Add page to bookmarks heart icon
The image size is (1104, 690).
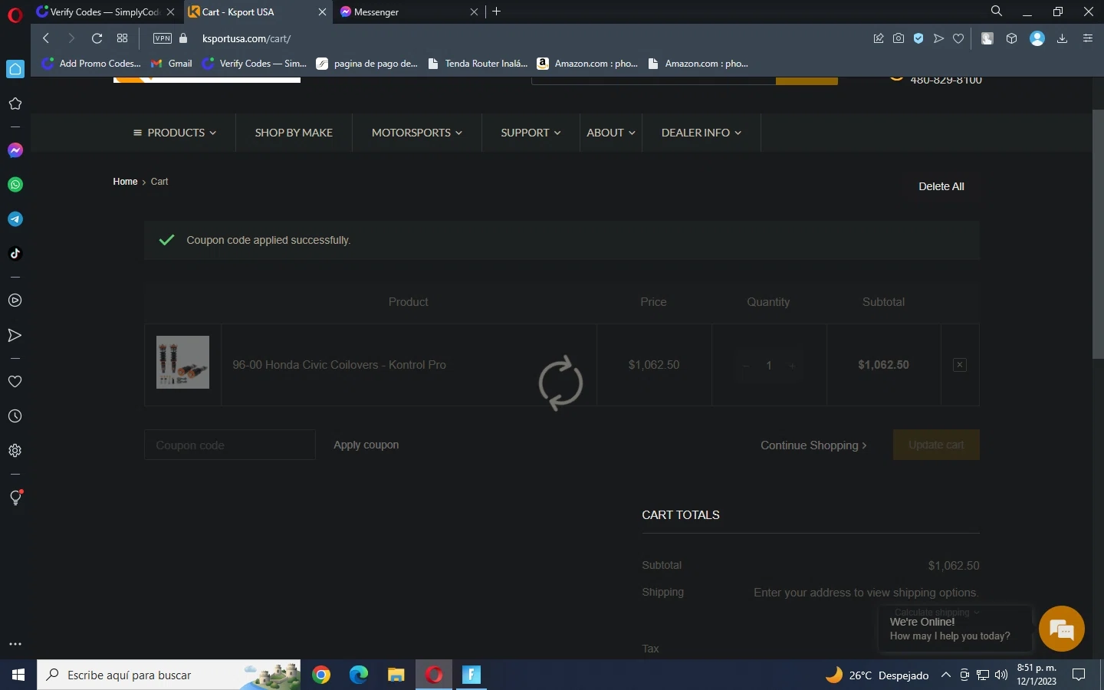click(958, 38)
